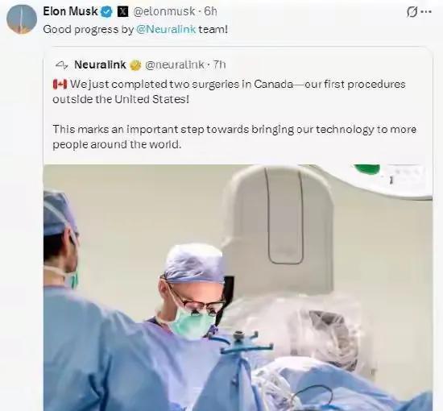Open the Neuralink account name in quote
443x411 pixels.
(100, 65)
